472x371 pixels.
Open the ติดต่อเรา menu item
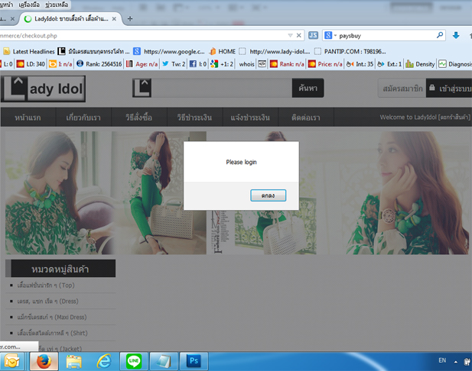(x=306, y=117)
